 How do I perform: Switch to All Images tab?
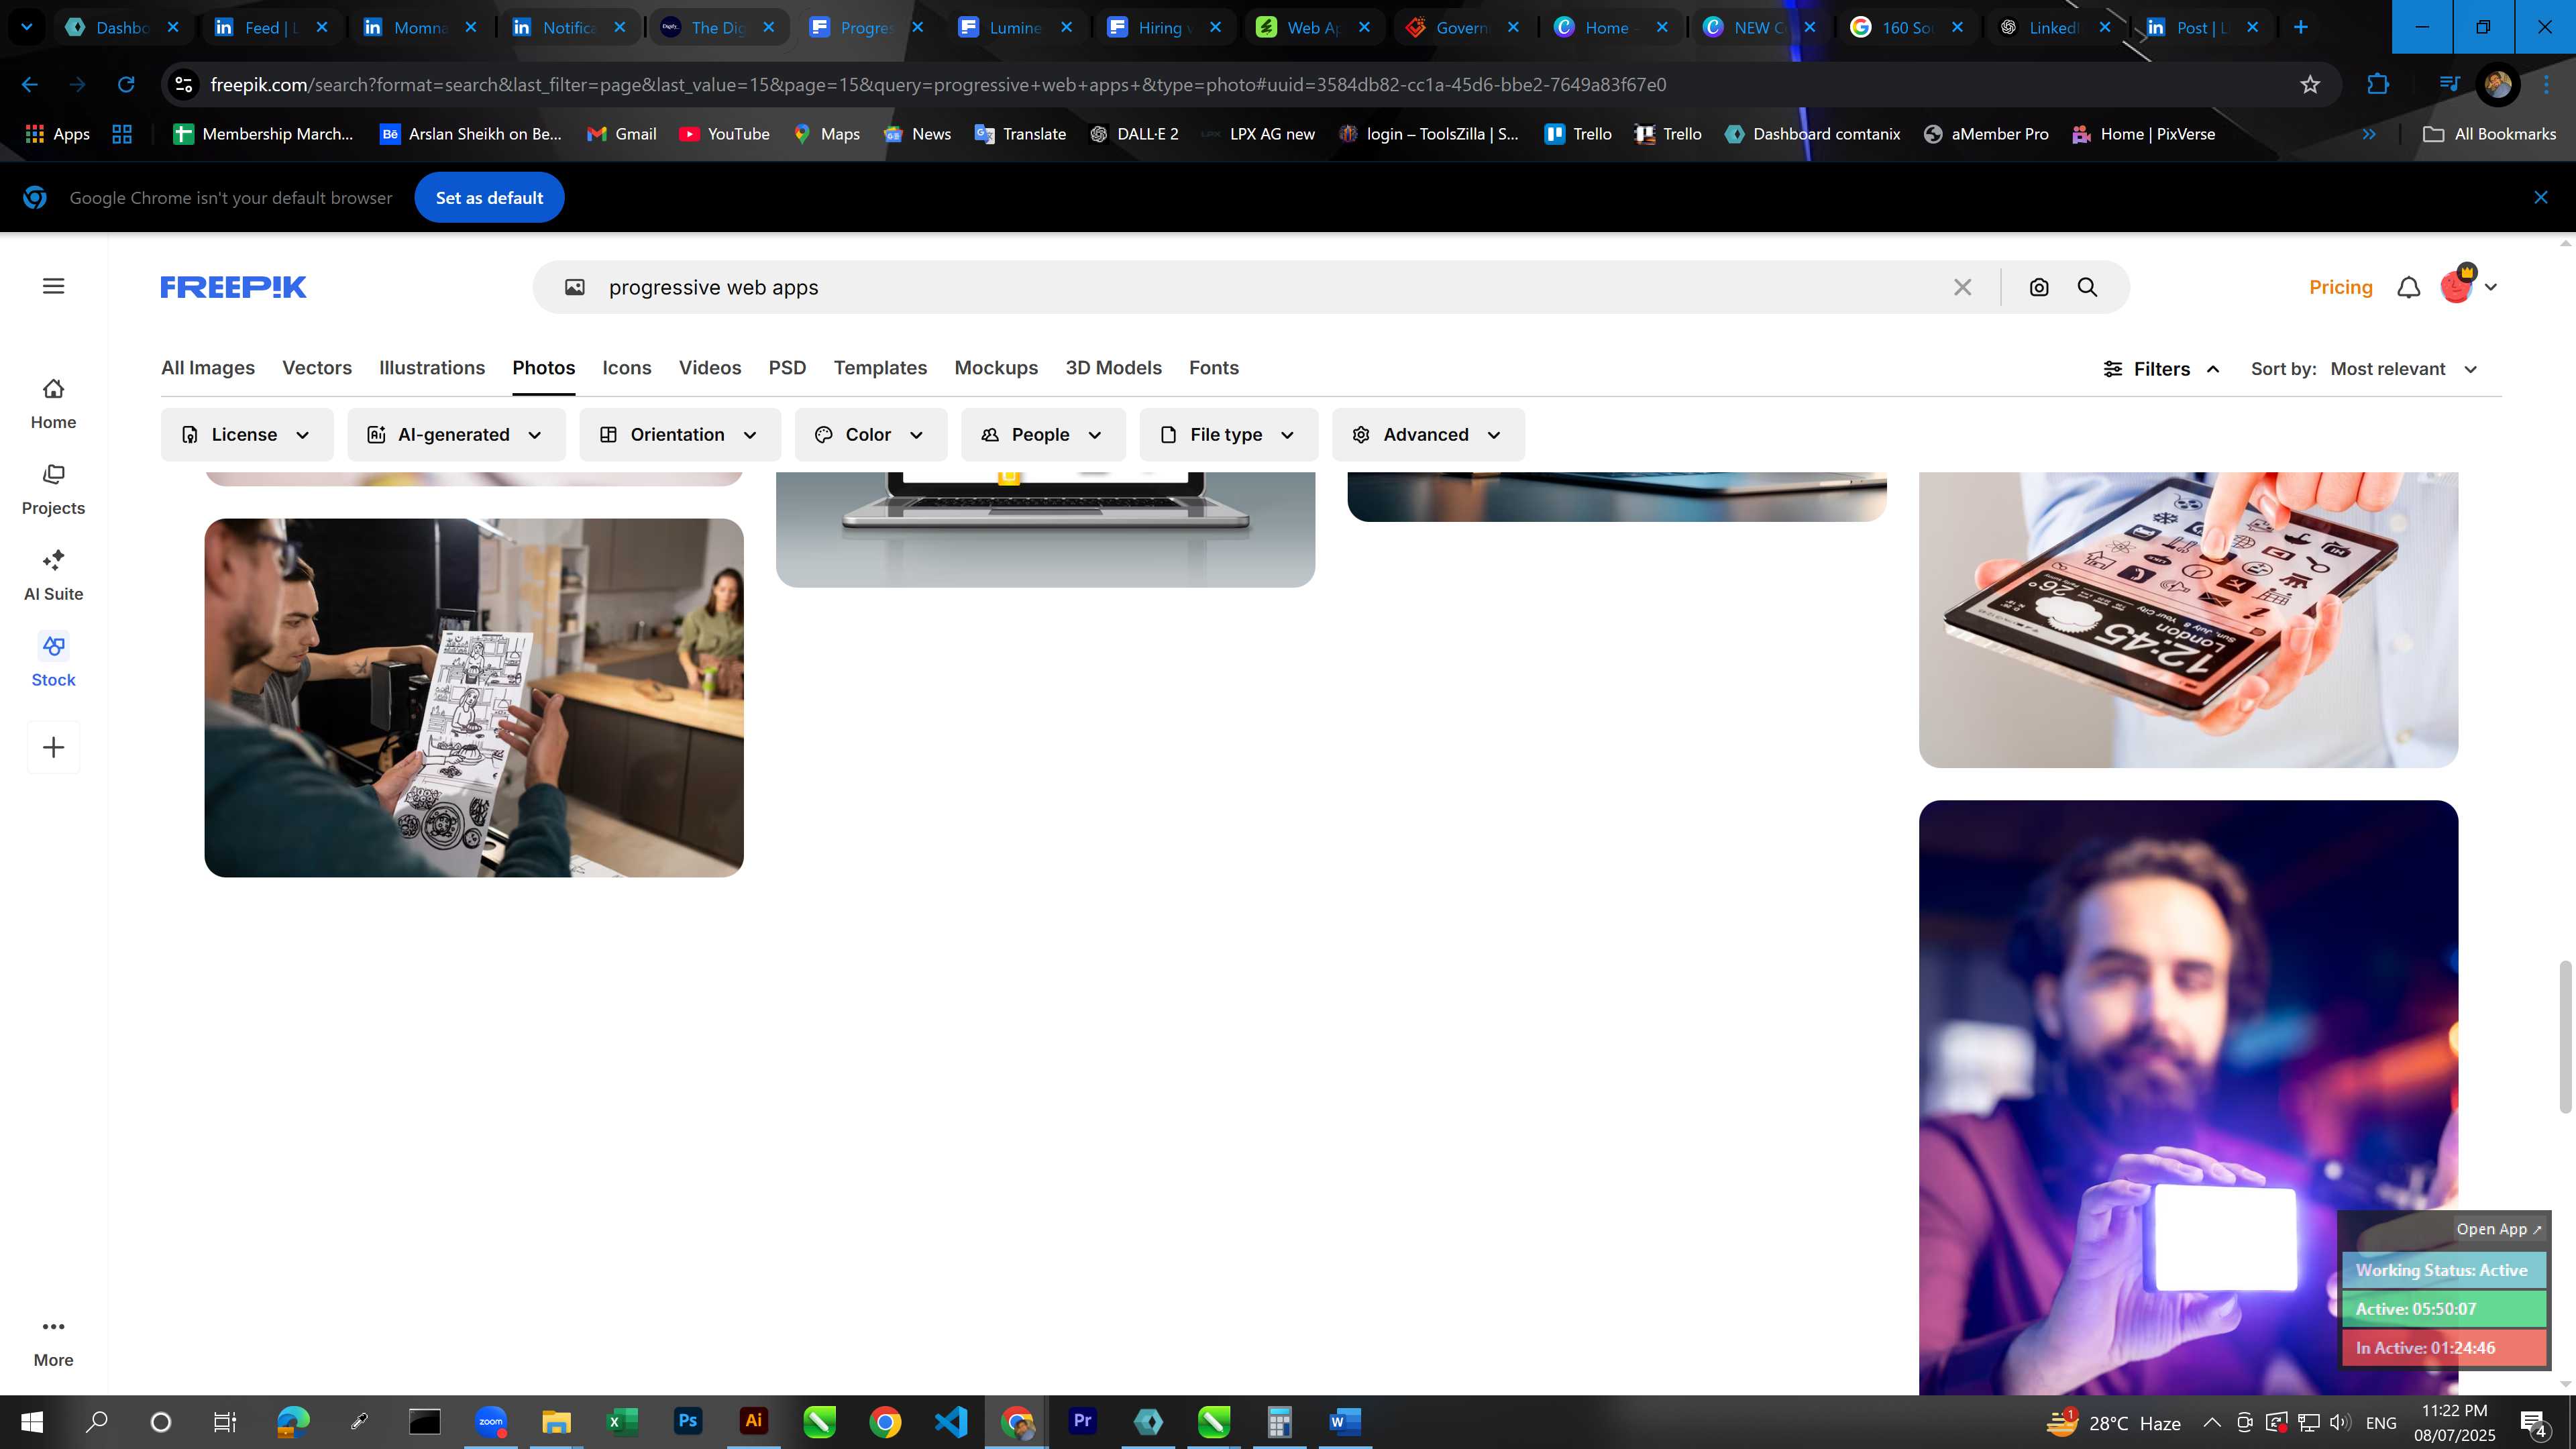pos(208,368)
